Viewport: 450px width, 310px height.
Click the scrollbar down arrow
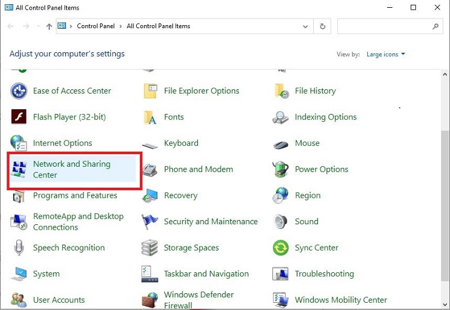pyautogui.click(x=445, y=305)
